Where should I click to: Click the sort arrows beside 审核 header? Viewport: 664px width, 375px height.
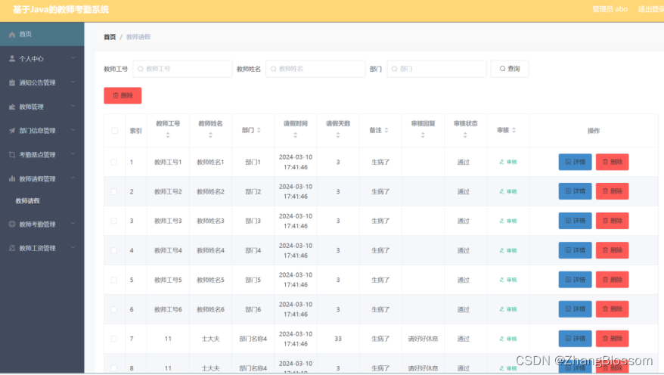pyautogui.click(x=514, y=130)
